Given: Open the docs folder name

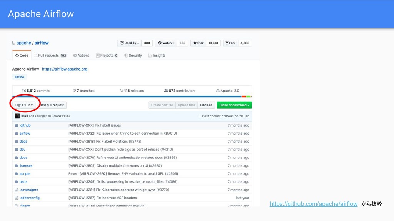Looking at the screenshot, I should point(23,158).
